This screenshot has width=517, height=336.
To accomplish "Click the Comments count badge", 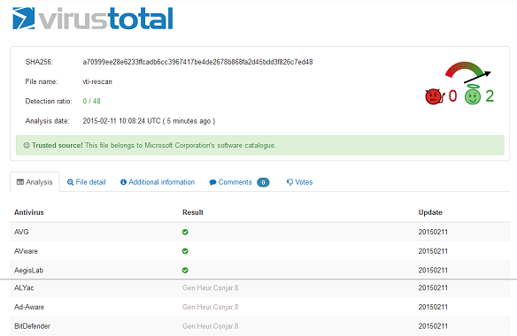I will (x=263, y=182).
